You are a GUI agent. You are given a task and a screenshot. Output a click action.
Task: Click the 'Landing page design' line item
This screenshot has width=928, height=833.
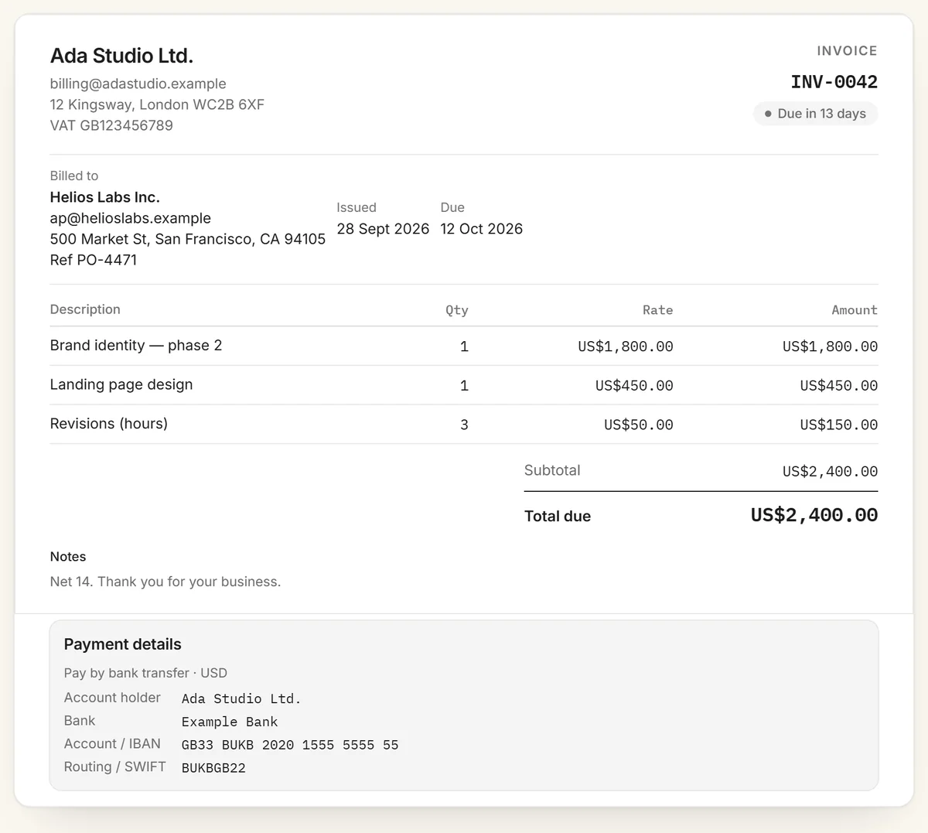[121, 384]
